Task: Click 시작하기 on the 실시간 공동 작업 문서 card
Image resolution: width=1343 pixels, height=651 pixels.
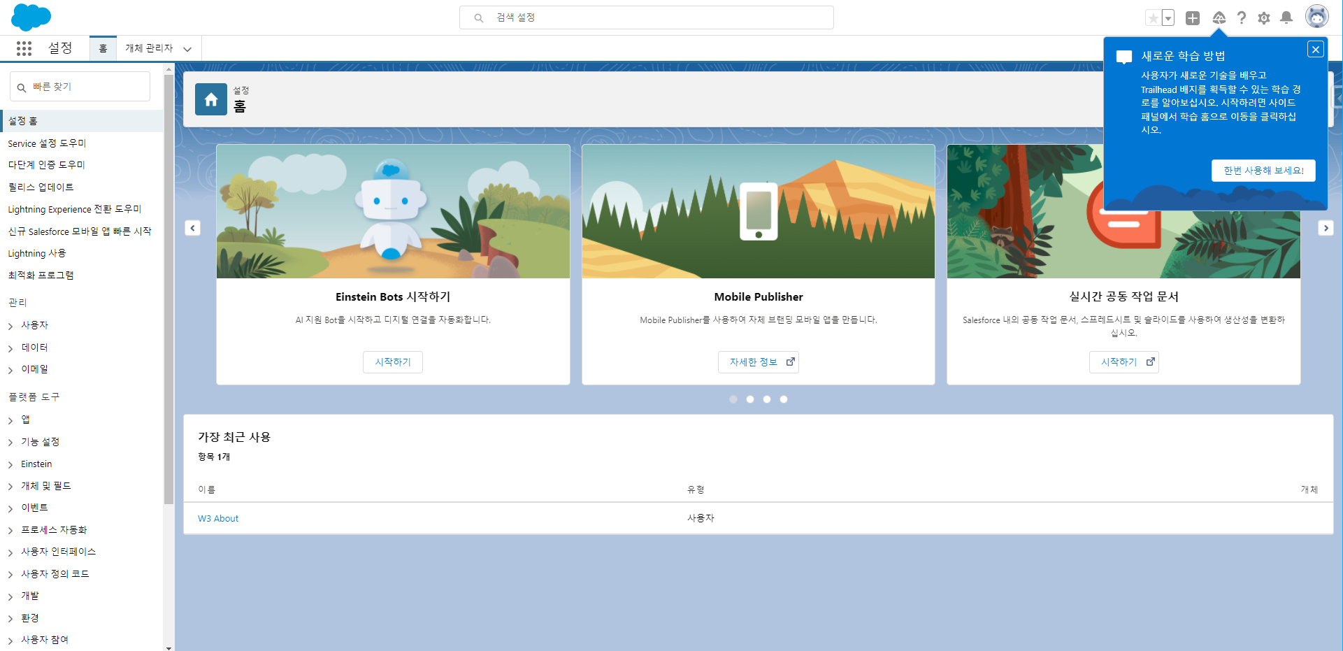Action: click(x=1124, y=362)
